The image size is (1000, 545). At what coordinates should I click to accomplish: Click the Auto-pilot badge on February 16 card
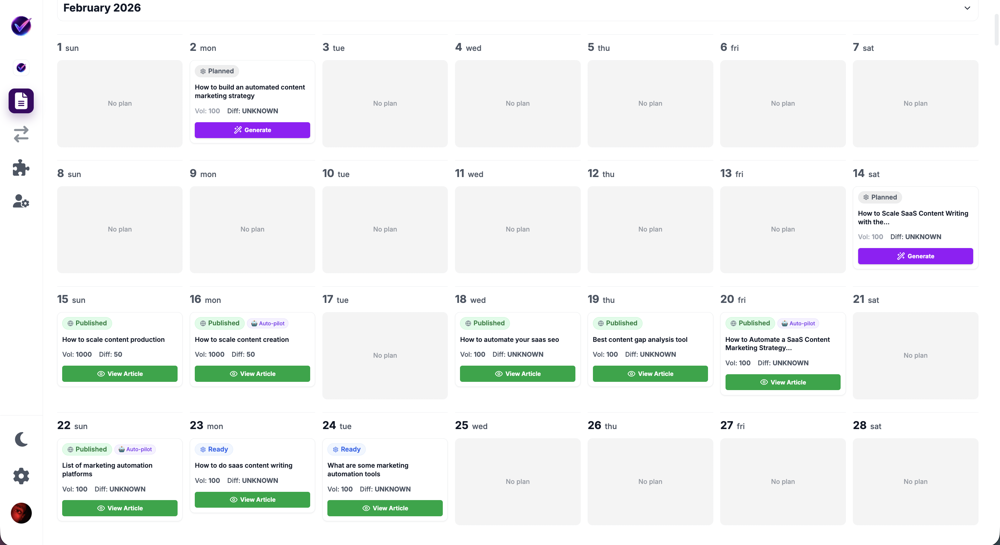pos(268,323)
